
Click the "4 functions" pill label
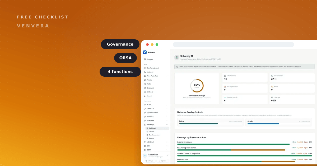pyautogui.click(x=120, y=72)
